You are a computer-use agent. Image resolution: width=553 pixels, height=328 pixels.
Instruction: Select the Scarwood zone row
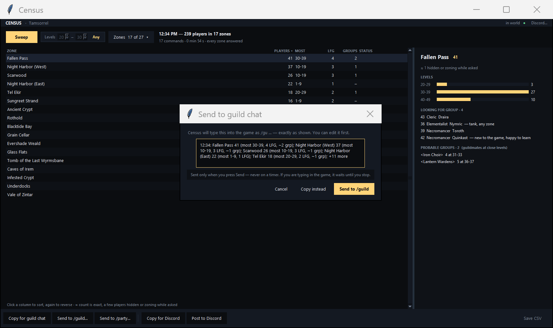point(207,75)
